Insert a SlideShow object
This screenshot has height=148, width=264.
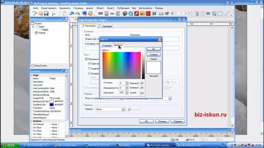pyautogui.click(x=142, y=14)
